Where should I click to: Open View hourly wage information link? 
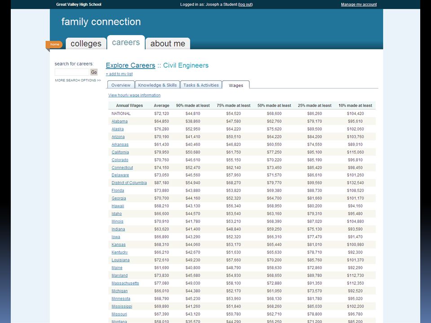[134, 95]
